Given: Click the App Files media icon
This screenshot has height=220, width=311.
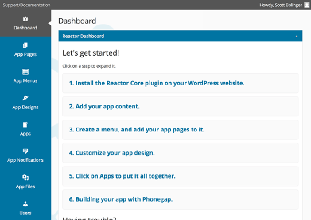Looking at the screenshot, I should point(25,177).
